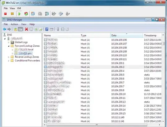
Task: Click the USB device connect icon
Action: [68, 14]
